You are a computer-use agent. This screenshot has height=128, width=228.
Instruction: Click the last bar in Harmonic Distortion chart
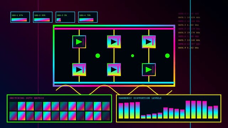click(x=216, y=112)
